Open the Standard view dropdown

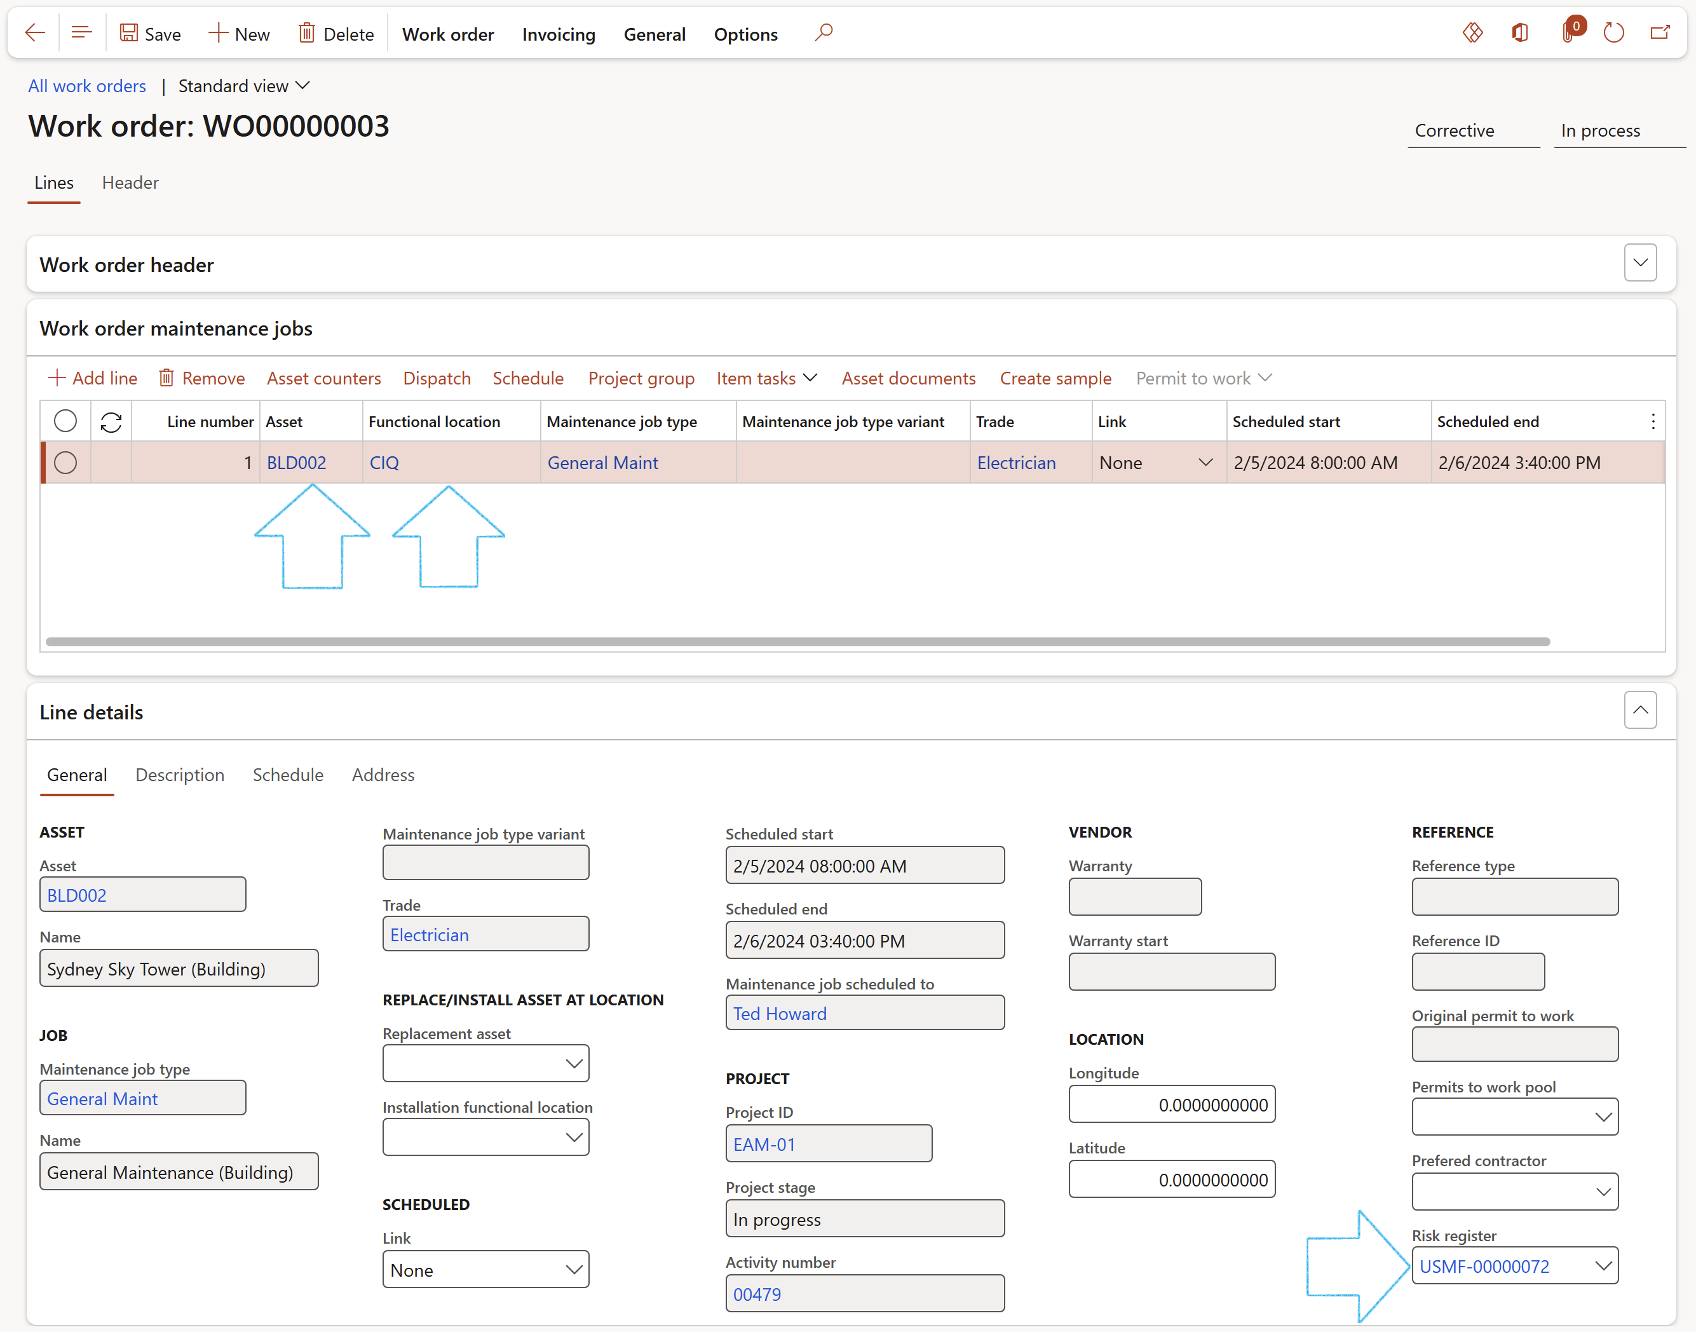click(x=244, y=86)
